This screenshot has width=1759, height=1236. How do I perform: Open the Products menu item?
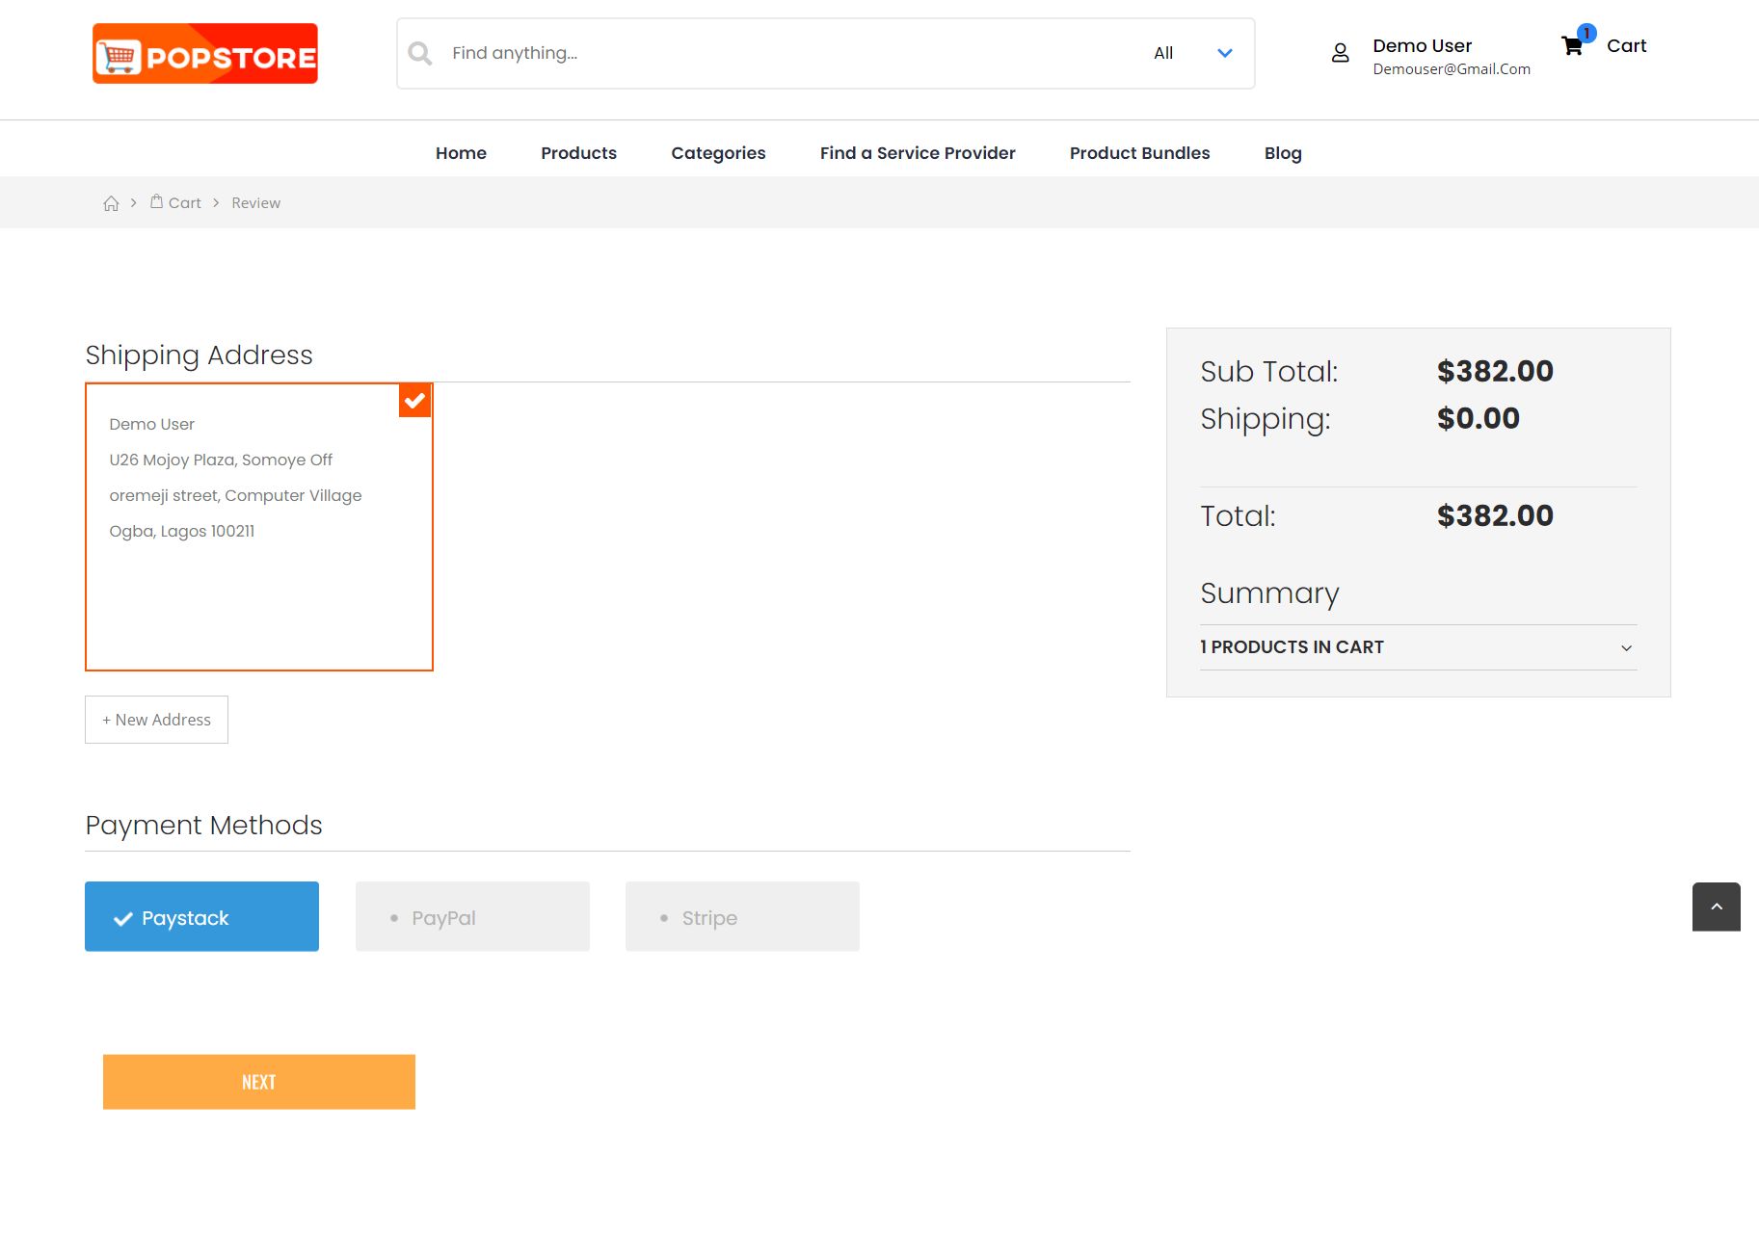pyautogui.click(x=578, y=153)
